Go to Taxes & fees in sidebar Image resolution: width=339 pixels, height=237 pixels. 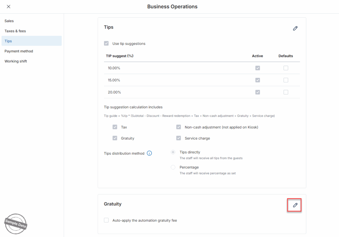(x=15, y=31)
